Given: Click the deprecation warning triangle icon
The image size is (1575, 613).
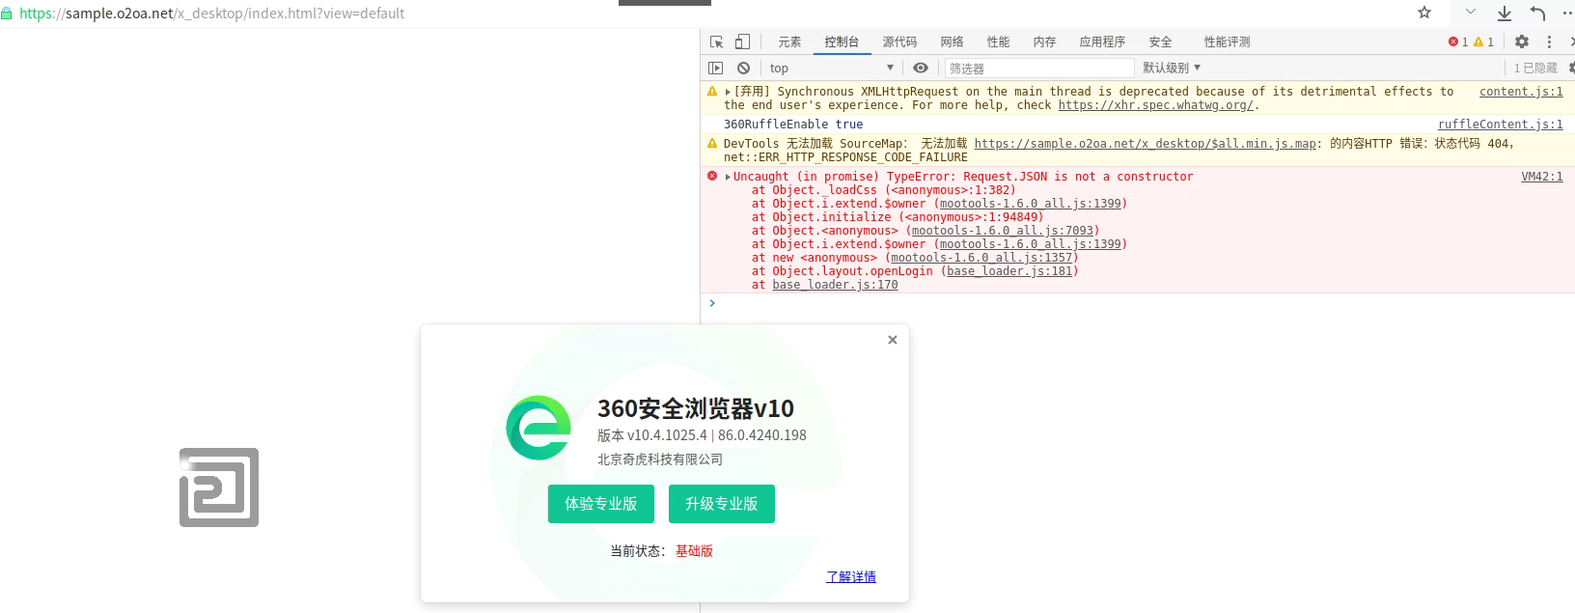Looking at the screenshot, I should click(712, 92).
